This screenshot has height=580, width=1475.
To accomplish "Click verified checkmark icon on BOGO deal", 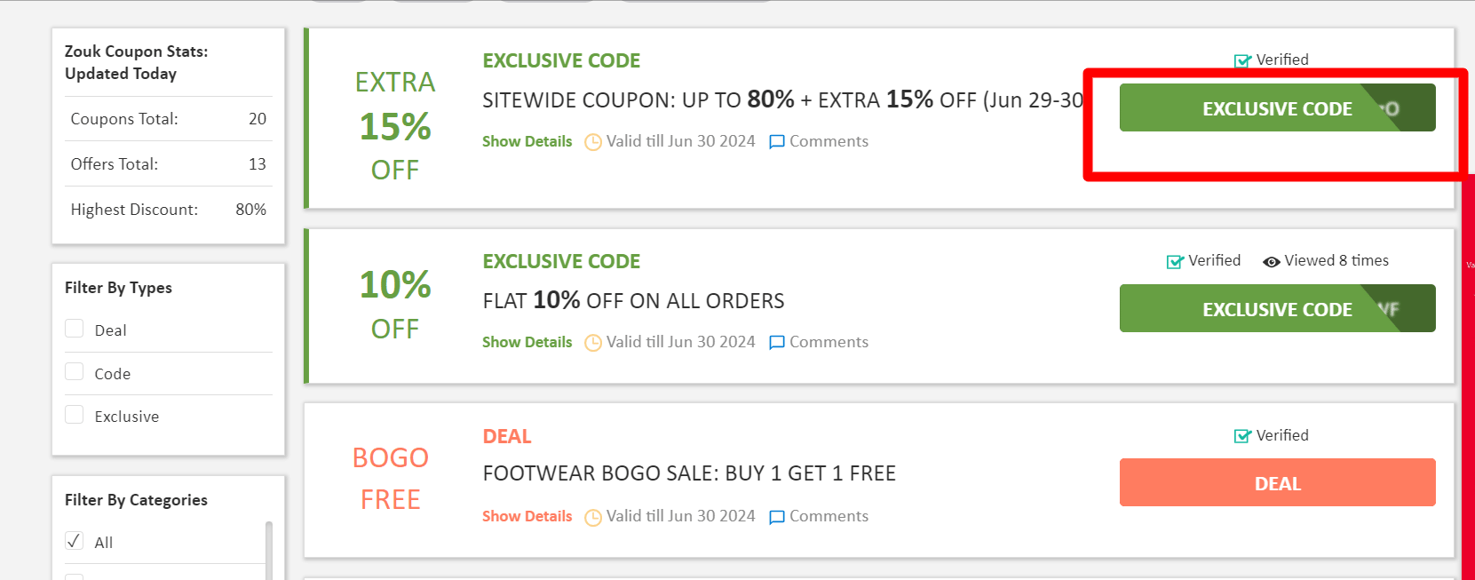I will coord(1242,436).
